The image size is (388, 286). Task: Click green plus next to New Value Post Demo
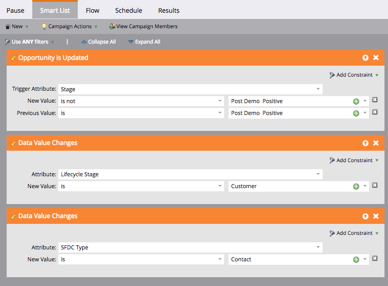click(356, 101)
